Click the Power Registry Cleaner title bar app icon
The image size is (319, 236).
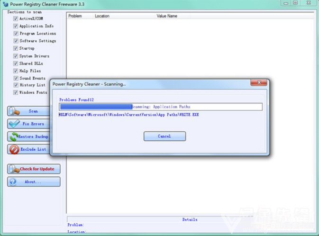(x=6, y=4)
